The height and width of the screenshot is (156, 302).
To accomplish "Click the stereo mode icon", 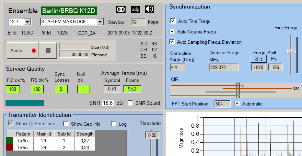I will [x=120, y=10].
